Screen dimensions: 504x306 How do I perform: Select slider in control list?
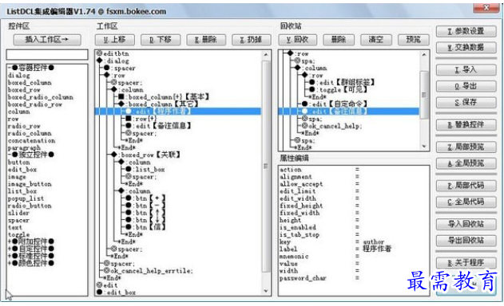point(18,213)
